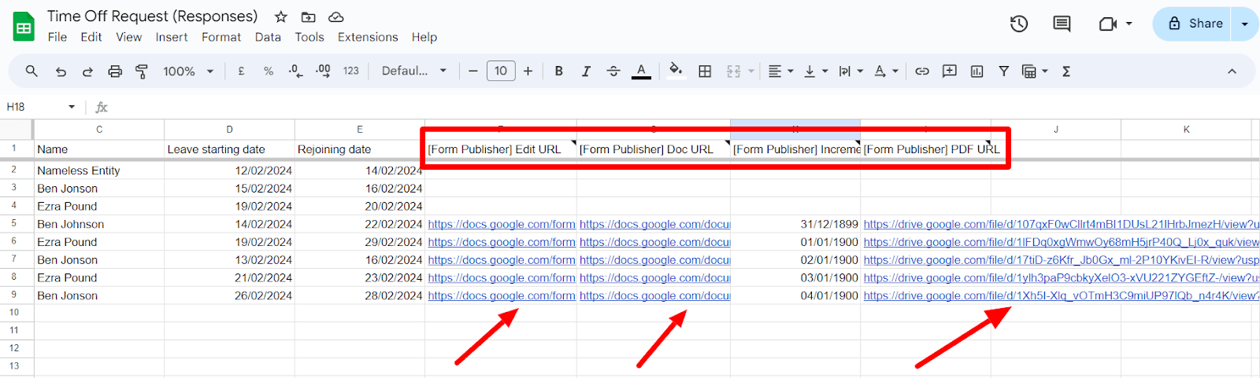Screen dimensions: 1260x378
Task: Click the font size field showing 10
Action: 501,71
